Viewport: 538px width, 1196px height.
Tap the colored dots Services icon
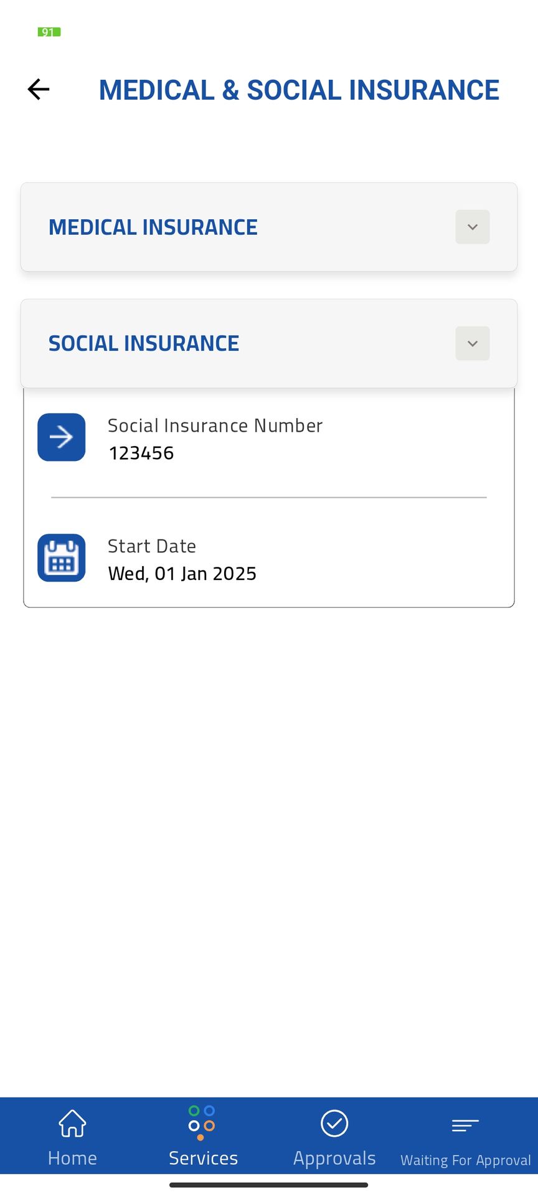[x=202, y=1122]
